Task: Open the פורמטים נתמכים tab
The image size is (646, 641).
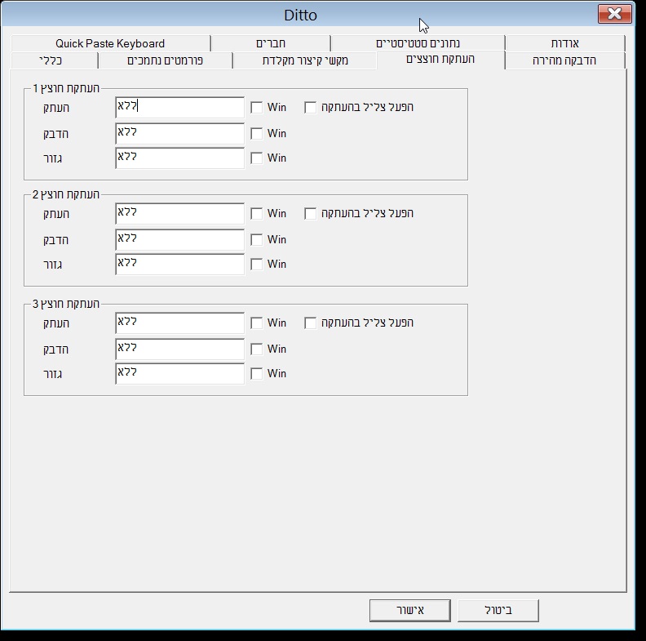Action: [166, 60]
